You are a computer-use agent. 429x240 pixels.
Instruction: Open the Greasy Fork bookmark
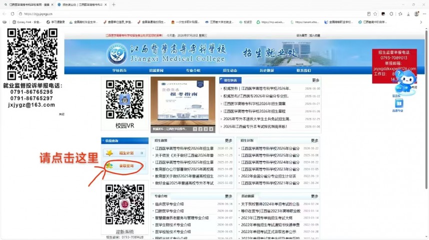click(x=26, y=22)
